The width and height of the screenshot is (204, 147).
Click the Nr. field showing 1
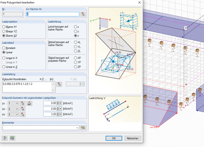[13, 14]
